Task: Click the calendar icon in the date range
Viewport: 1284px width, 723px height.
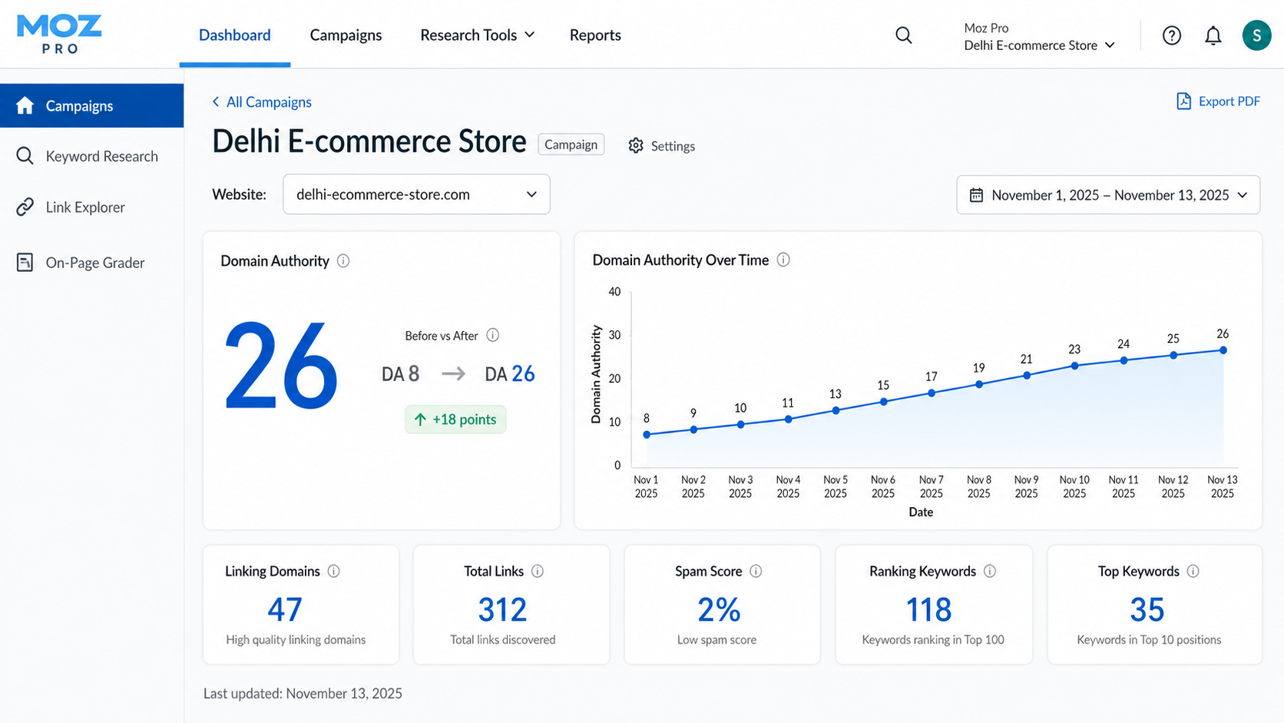Action: coord(976,195)
